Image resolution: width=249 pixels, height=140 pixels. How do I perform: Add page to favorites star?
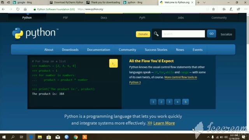click(214, 9)
